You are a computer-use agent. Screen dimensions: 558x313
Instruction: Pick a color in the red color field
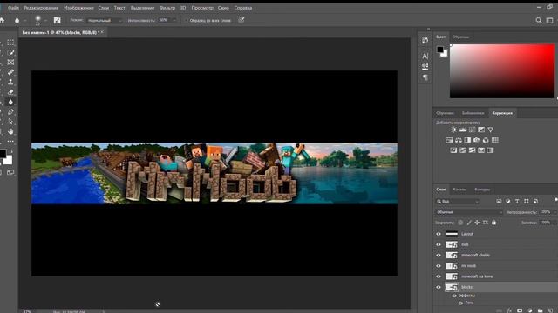pyautogui.click(x=502, y=71)
